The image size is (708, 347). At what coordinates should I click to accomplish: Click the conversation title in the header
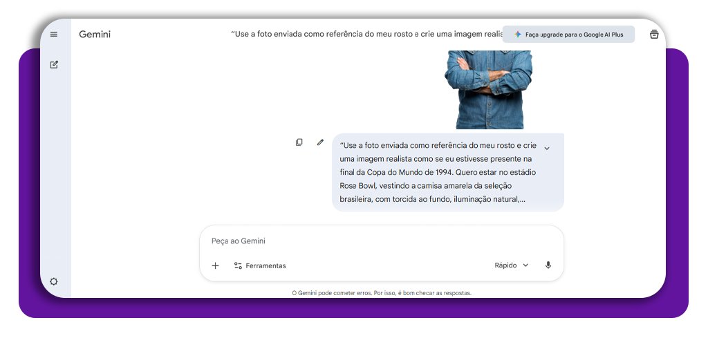[363, 35]
